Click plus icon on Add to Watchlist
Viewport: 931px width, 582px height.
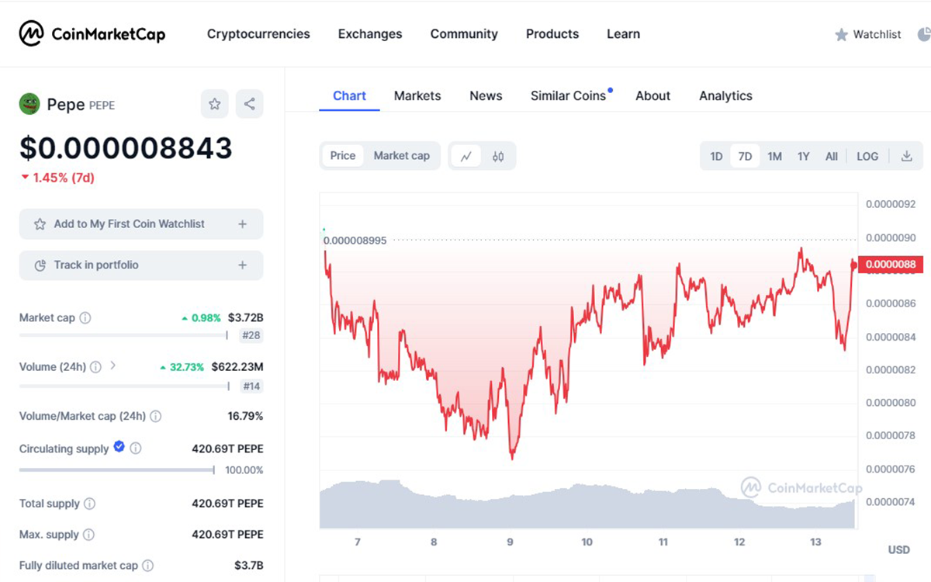(x=242, y=224)
